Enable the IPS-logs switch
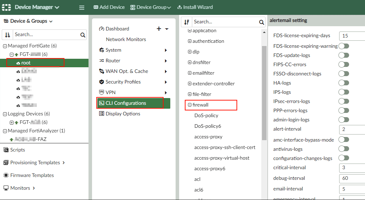The width and height of the screenshot is (365, 200). (x=344, y=92)
